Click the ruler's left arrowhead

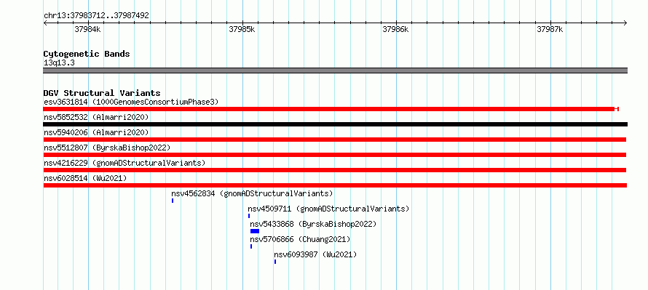[45, 23]
